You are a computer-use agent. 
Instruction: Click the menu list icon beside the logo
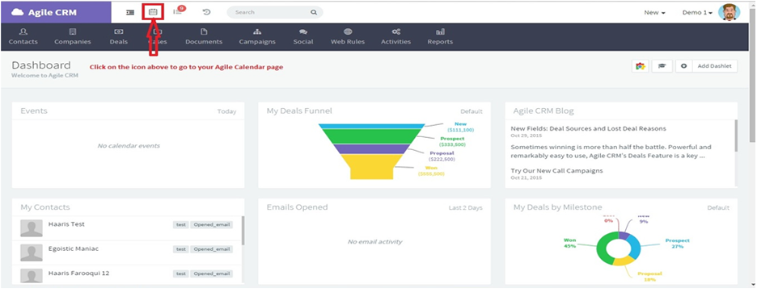[130, 13]
